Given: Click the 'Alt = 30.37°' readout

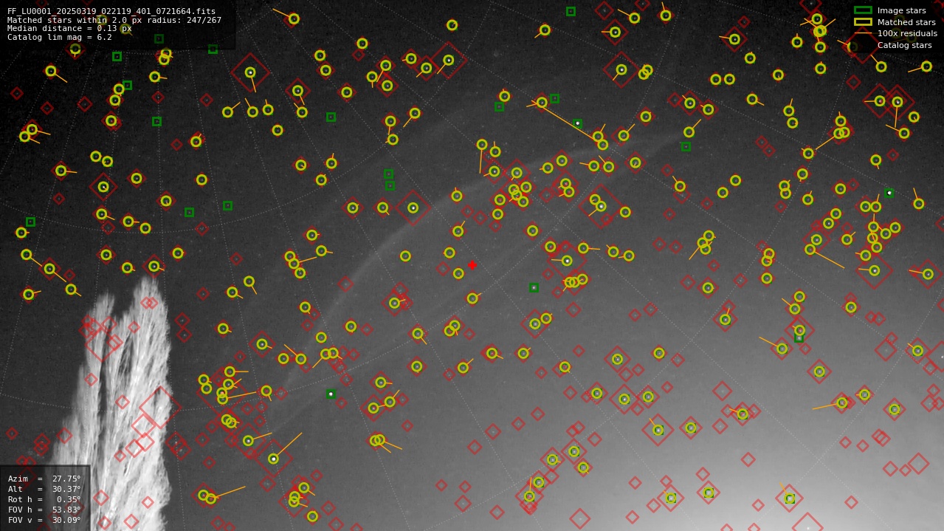Looking at the screenshot, I should tap(44, 489).
